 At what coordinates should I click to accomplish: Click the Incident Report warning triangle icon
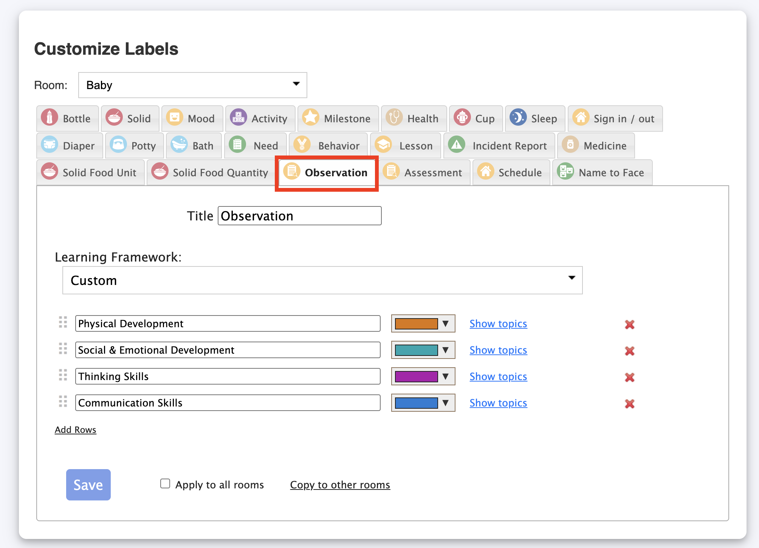[x=457, y=145]
